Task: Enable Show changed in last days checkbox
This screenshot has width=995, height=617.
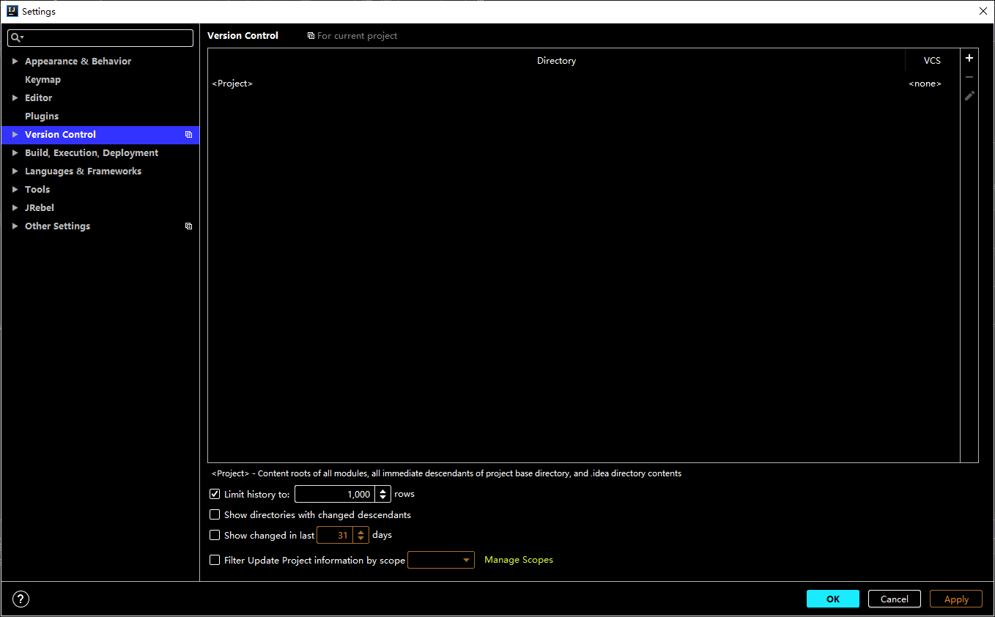Action: coord(215,535)
